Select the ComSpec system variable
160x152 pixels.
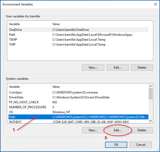coord(15,92)
